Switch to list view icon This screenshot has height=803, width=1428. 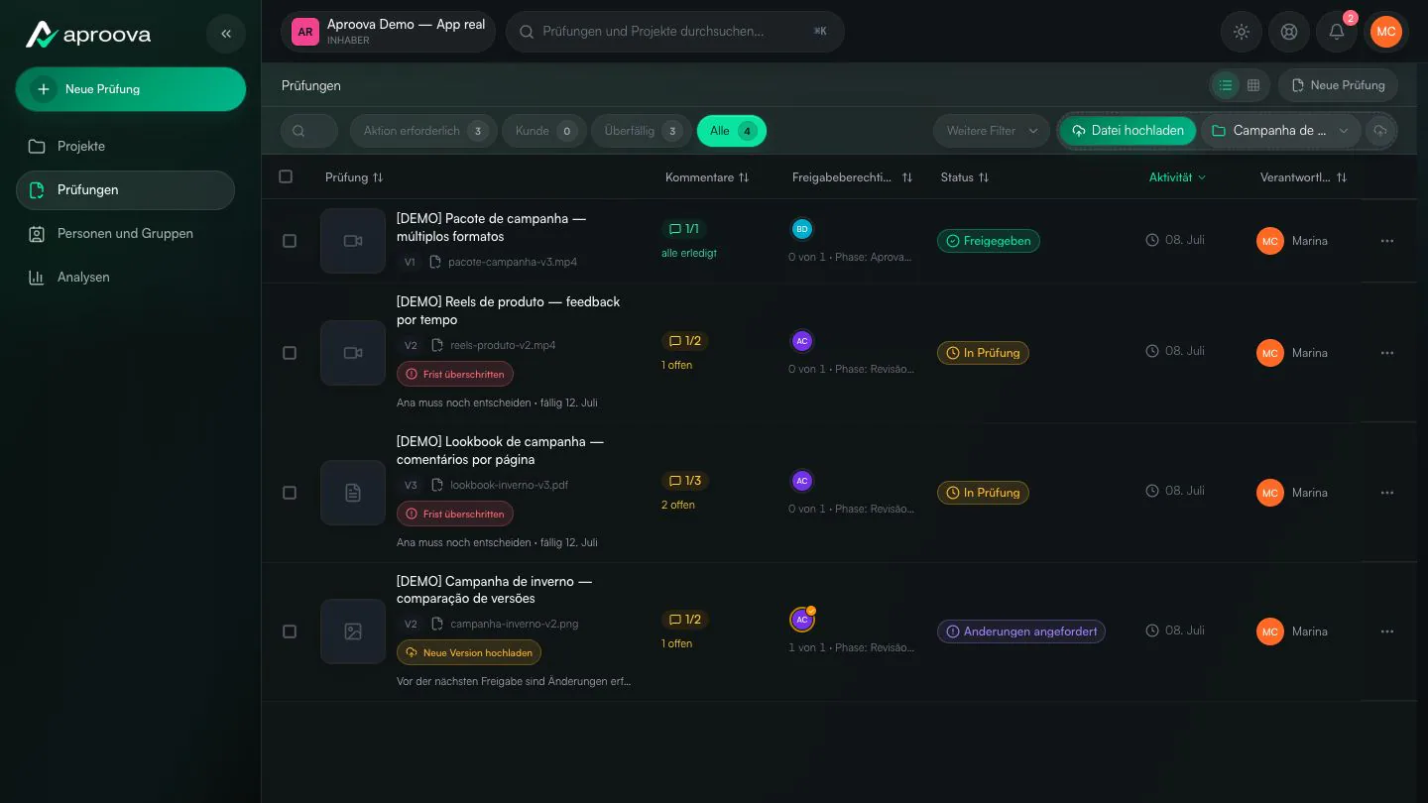pos(1226,85)
